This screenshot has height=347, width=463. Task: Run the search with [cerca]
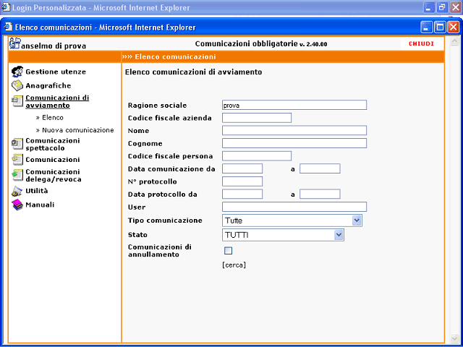234,265
